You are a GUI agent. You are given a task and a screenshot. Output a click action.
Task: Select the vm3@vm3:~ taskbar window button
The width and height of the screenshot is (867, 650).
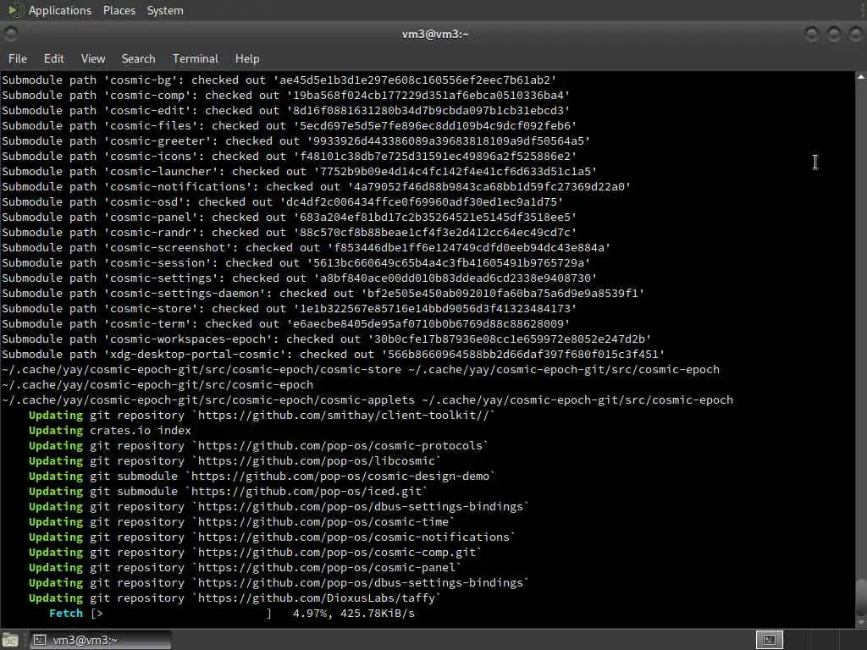(100, 641)
